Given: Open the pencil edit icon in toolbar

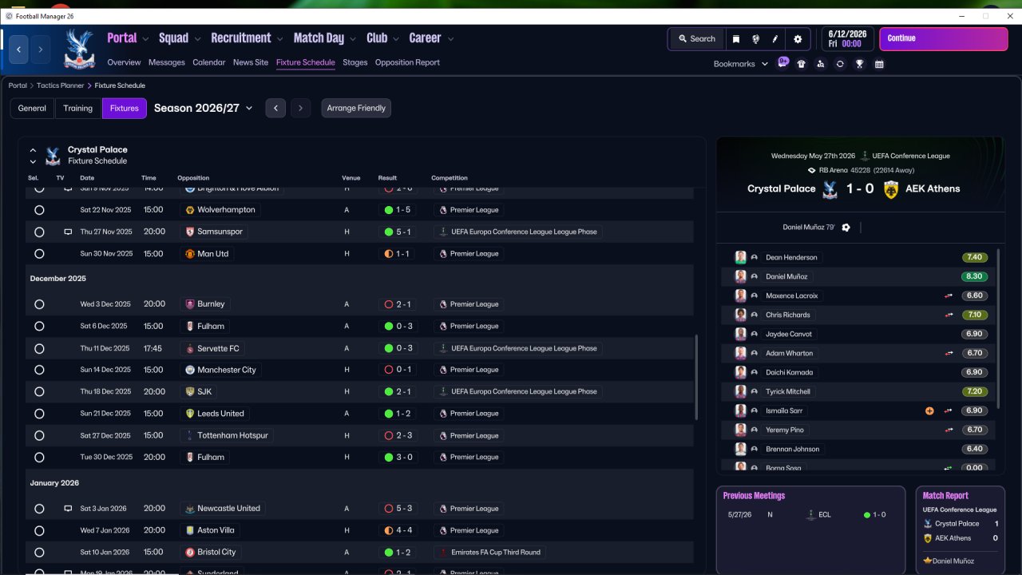Looking at the screenshot, I should pyautogui.click(x=775, y=38).
